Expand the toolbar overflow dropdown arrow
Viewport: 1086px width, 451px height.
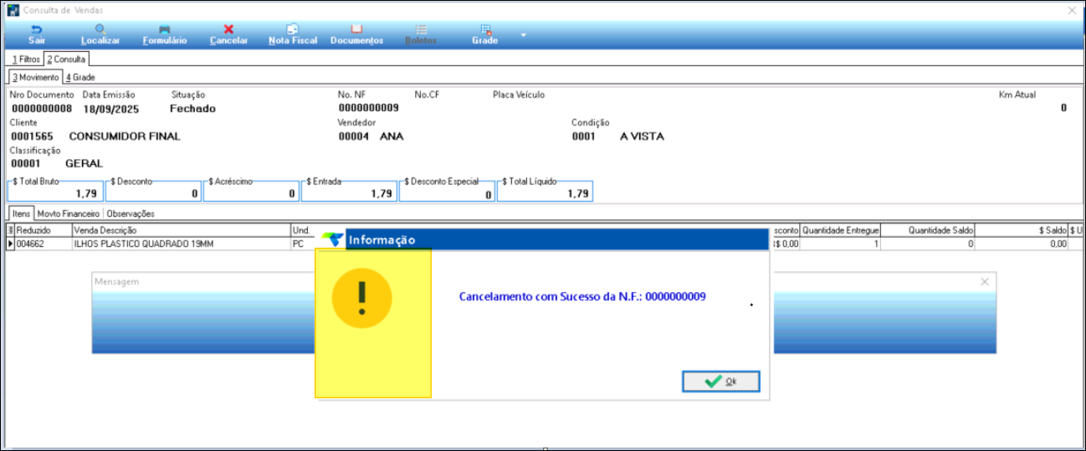point(524,35)
